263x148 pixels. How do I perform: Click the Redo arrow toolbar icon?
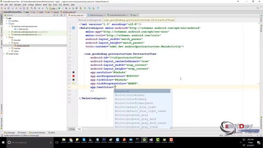[16, 8]
